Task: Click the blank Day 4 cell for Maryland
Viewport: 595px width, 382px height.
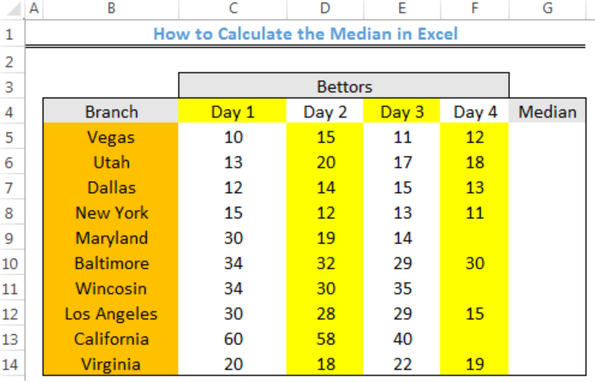Action: coord(474,238)
